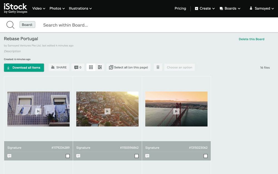Click the 'Created: 6 minutes ago' text
This screenshot has height=174, width=278.
pos(17,59)
